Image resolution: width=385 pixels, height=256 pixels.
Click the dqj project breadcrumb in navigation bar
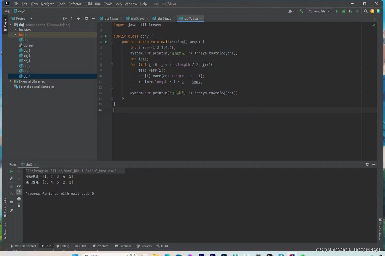coord(8,11)
